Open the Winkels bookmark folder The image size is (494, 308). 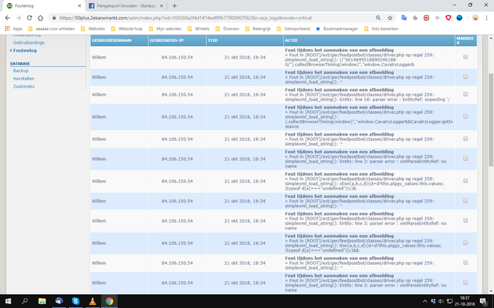click(198, 28)
